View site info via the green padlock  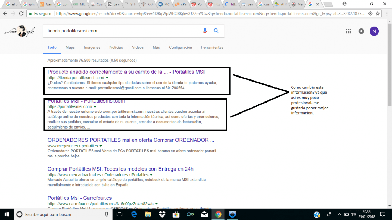pos(31,14)
